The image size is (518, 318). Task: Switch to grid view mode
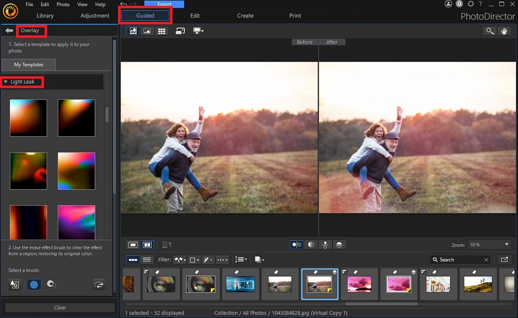coord(162,31)
